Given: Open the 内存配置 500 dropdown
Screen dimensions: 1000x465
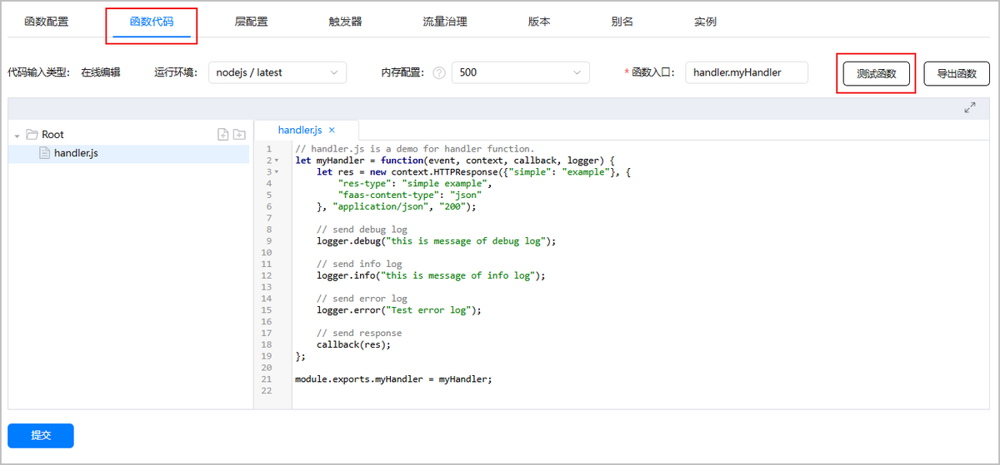Looking at the screenshot, I should point(520,73).
